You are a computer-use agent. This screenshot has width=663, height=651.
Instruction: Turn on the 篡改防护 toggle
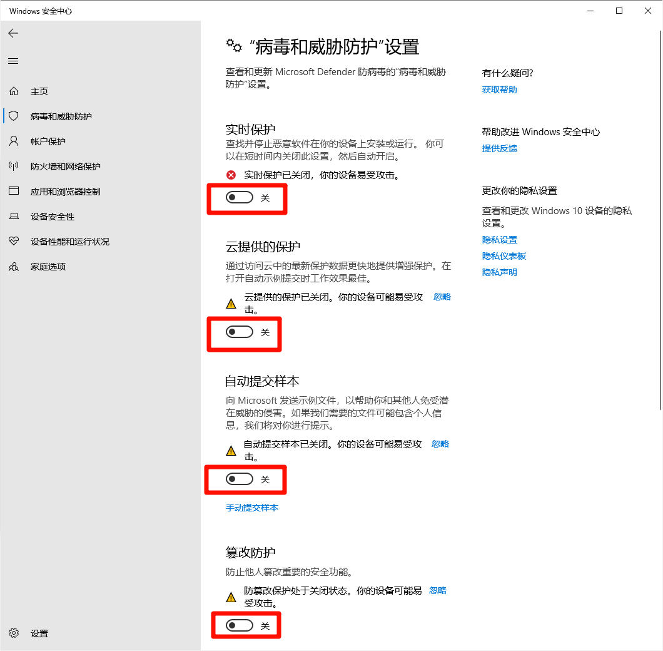click(x=240, y=625)
